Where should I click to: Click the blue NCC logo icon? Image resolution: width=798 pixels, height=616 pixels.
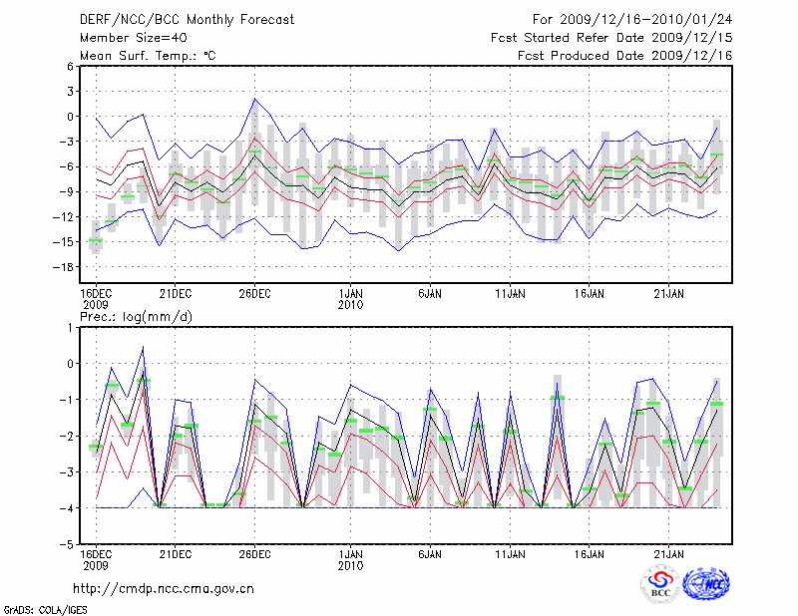[706, 583]
